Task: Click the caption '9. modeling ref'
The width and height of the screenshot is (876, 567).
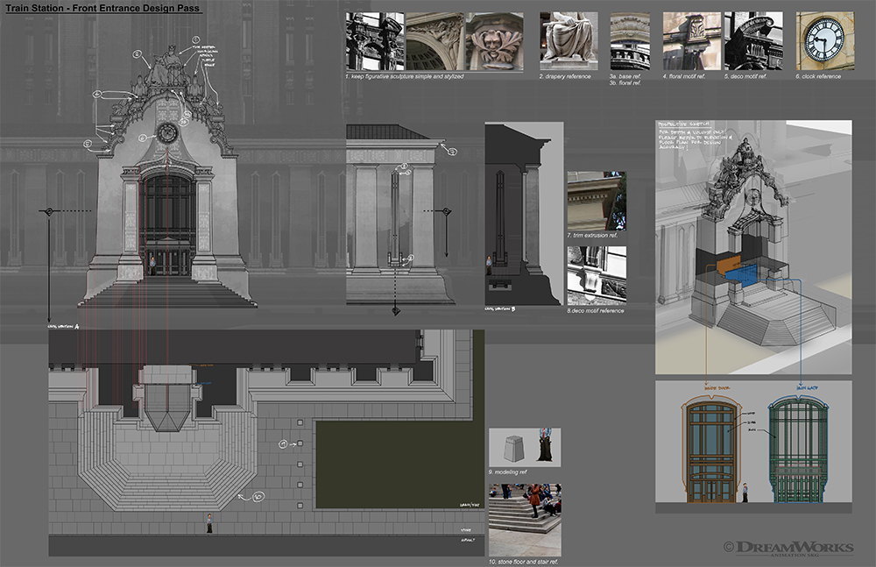Action: click(507, 472)
